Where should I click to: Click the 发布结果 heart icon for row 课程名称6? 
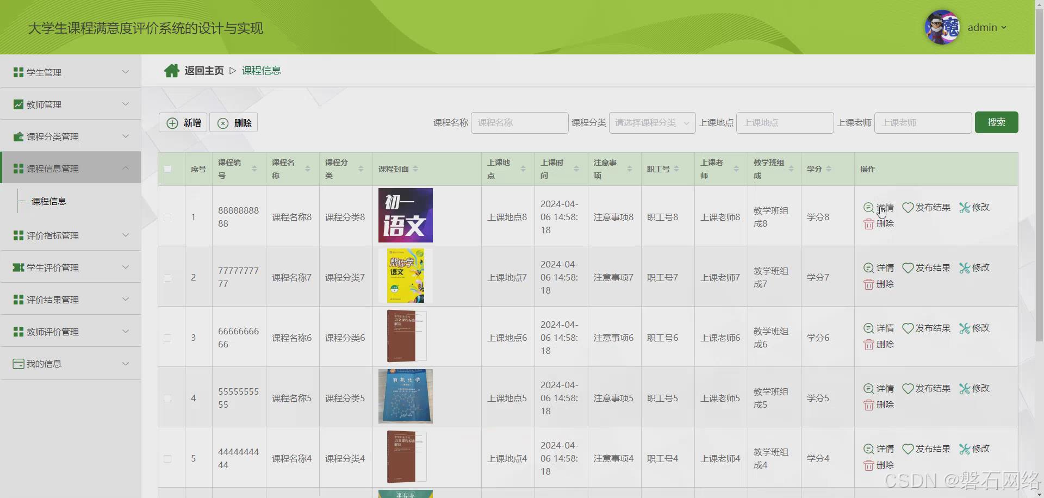click(908, 328)
